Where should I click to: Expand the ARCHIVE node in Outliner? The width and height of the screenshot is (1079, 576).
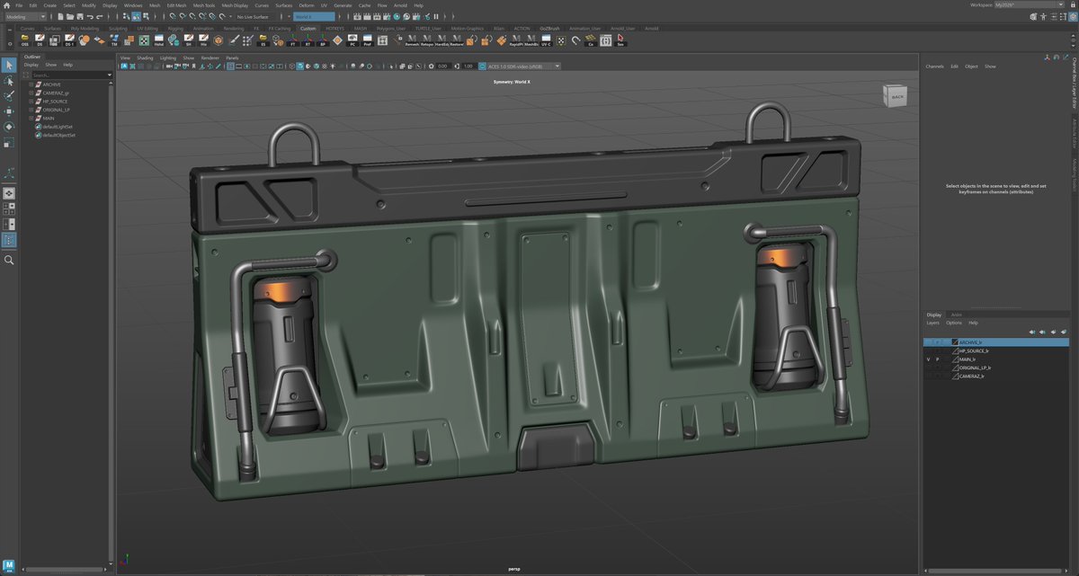click(31, 84)
